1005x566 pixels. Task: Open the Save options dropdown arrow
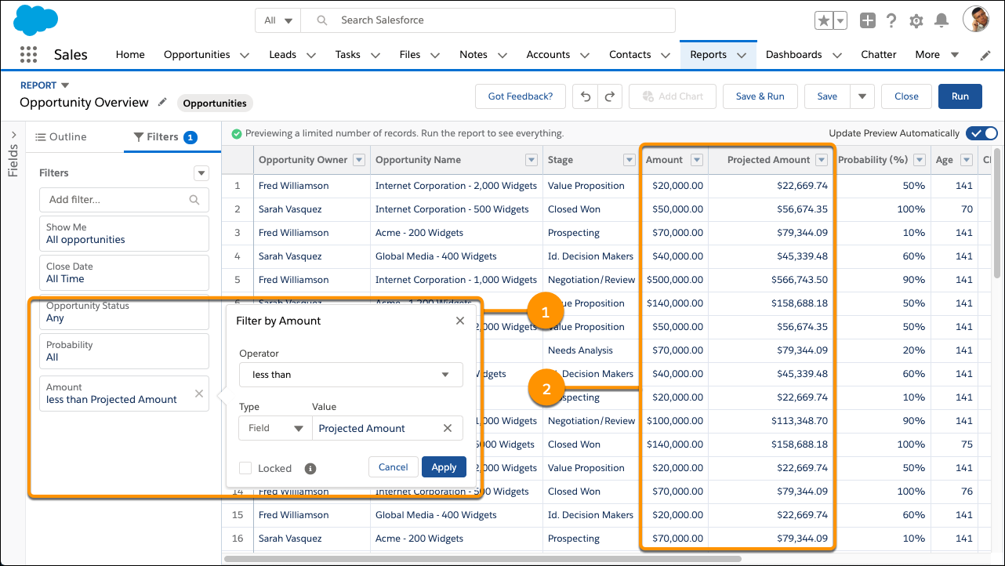pos(862,96)
